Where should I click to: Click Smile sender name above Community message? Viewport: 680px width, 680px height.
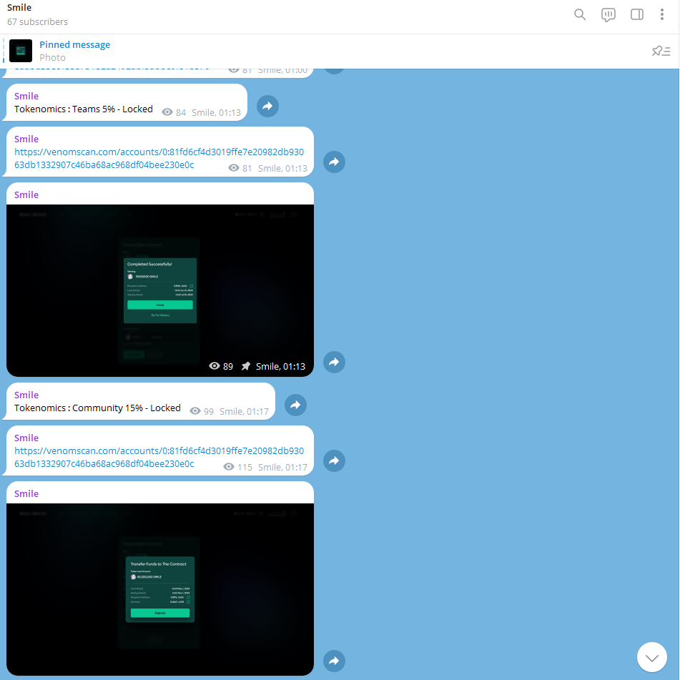[26, 395]
